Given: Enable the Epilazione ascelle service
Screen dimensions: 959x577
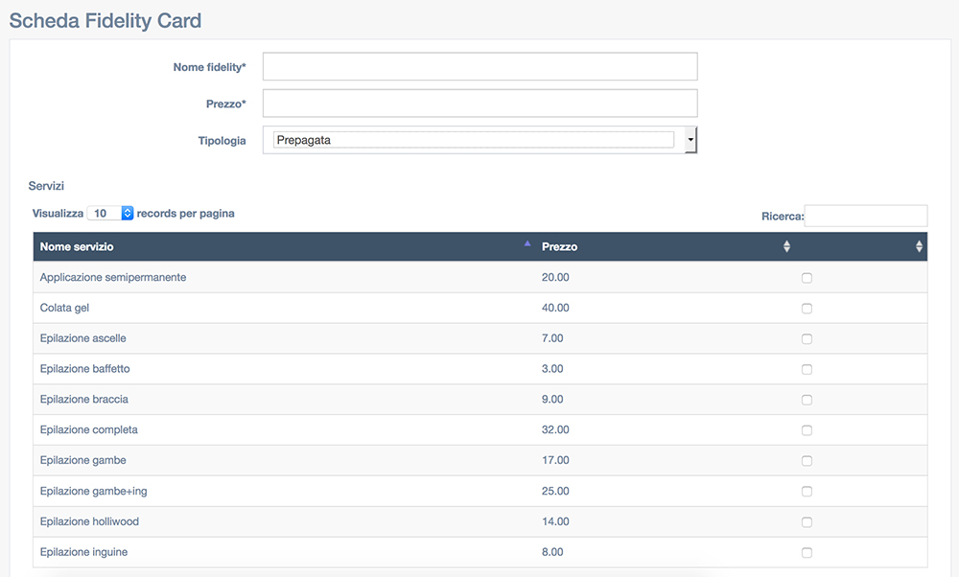Looking at the screenshot, I should (x=807, y=339).
